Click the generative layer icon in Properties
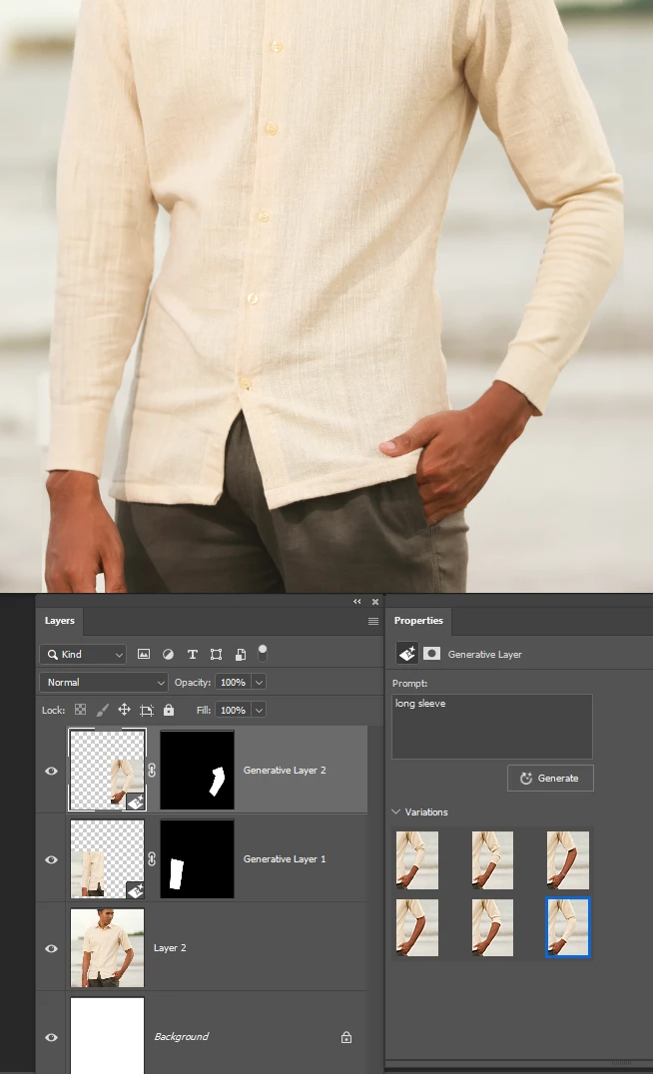653x1074 pixels. [407, 654]
